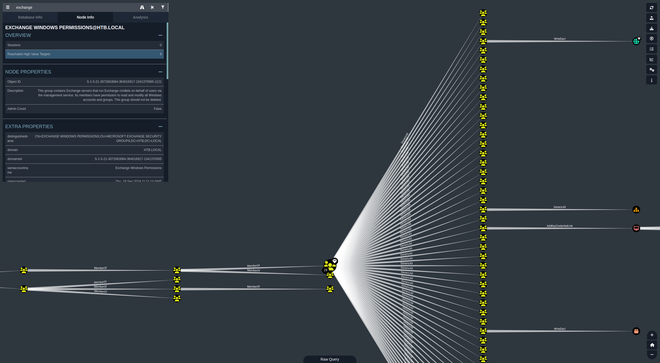
Task: Click the WriteDacl label leading to domain node
Action: (560, 39)
